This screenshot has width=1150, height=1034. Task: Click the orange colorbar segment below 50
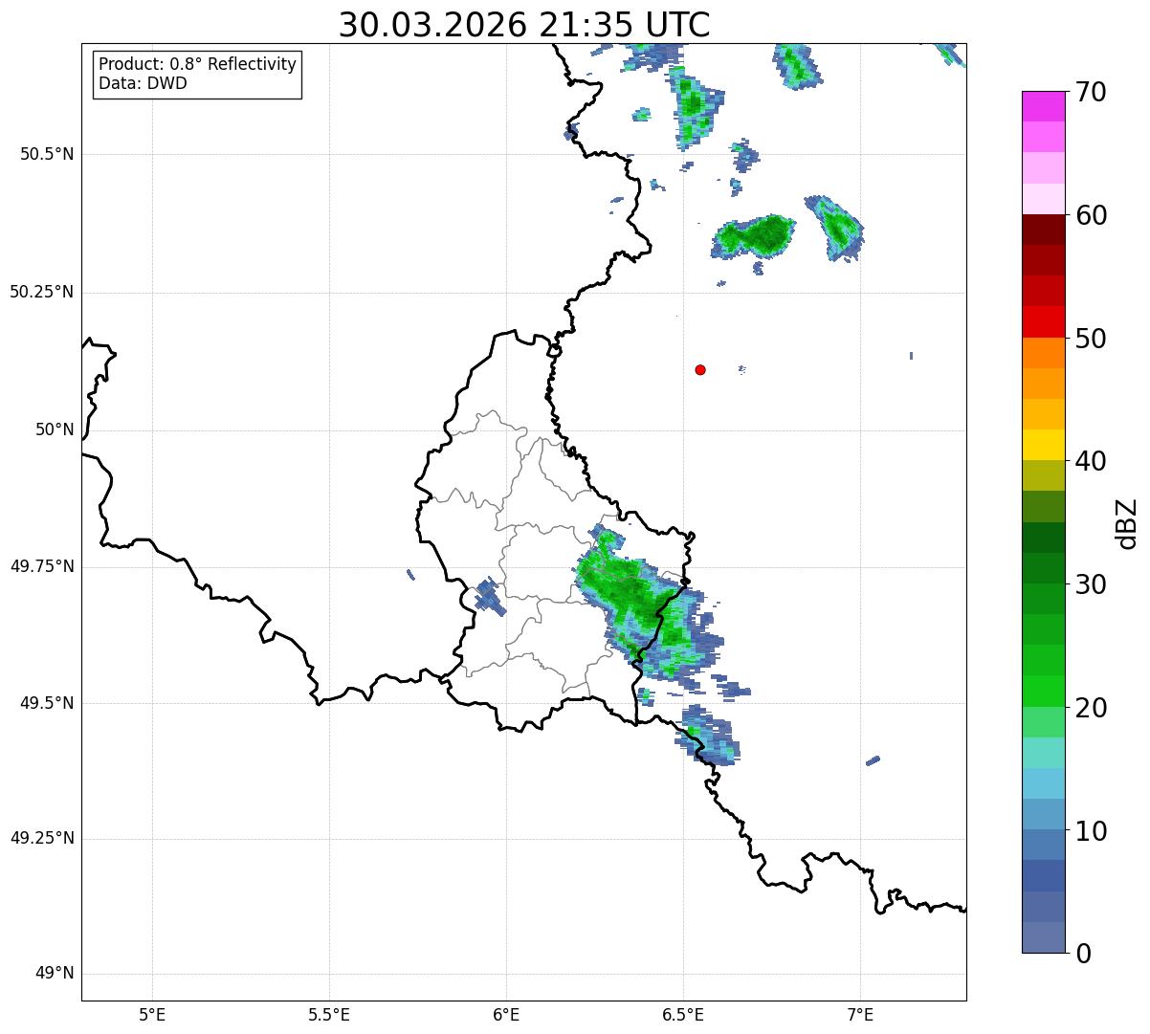1044,353
